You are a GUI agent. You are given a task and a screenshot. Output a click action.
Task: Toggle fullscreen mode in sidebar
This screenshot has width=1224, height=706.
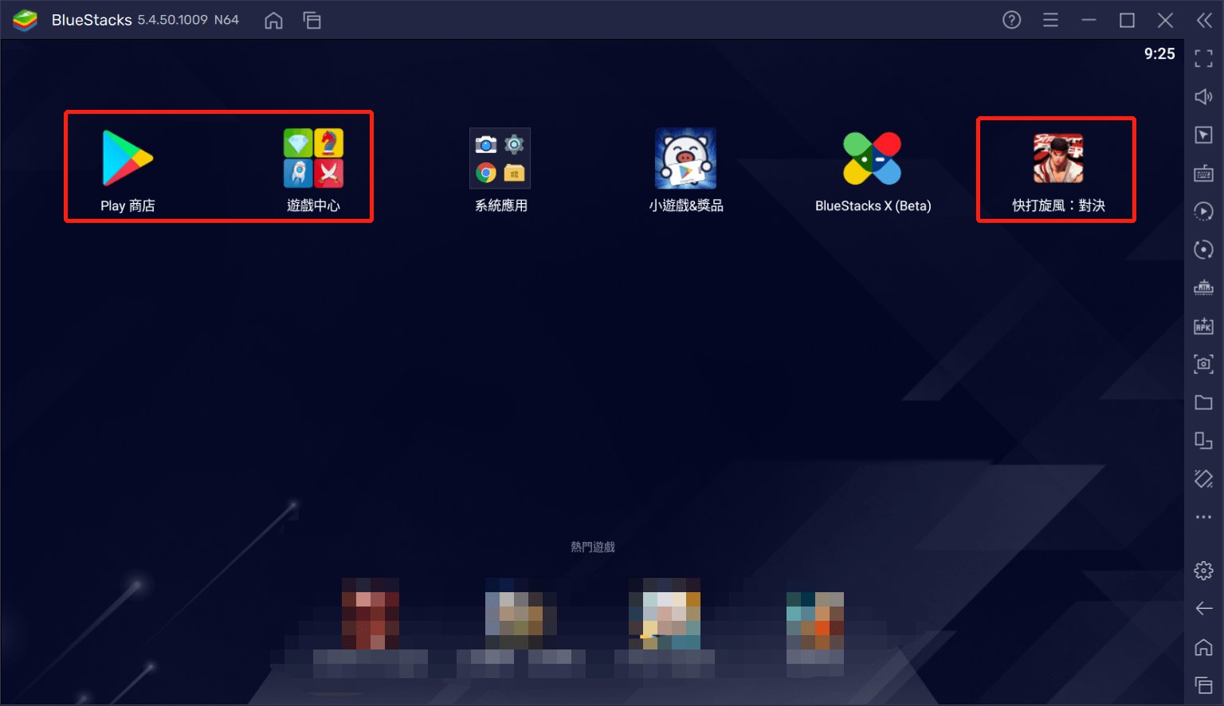(x=1204, y=58)
